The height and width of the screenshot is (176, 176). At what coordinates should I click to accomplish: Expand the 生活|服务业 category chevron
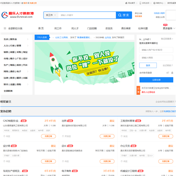click(x=28, y=39)
